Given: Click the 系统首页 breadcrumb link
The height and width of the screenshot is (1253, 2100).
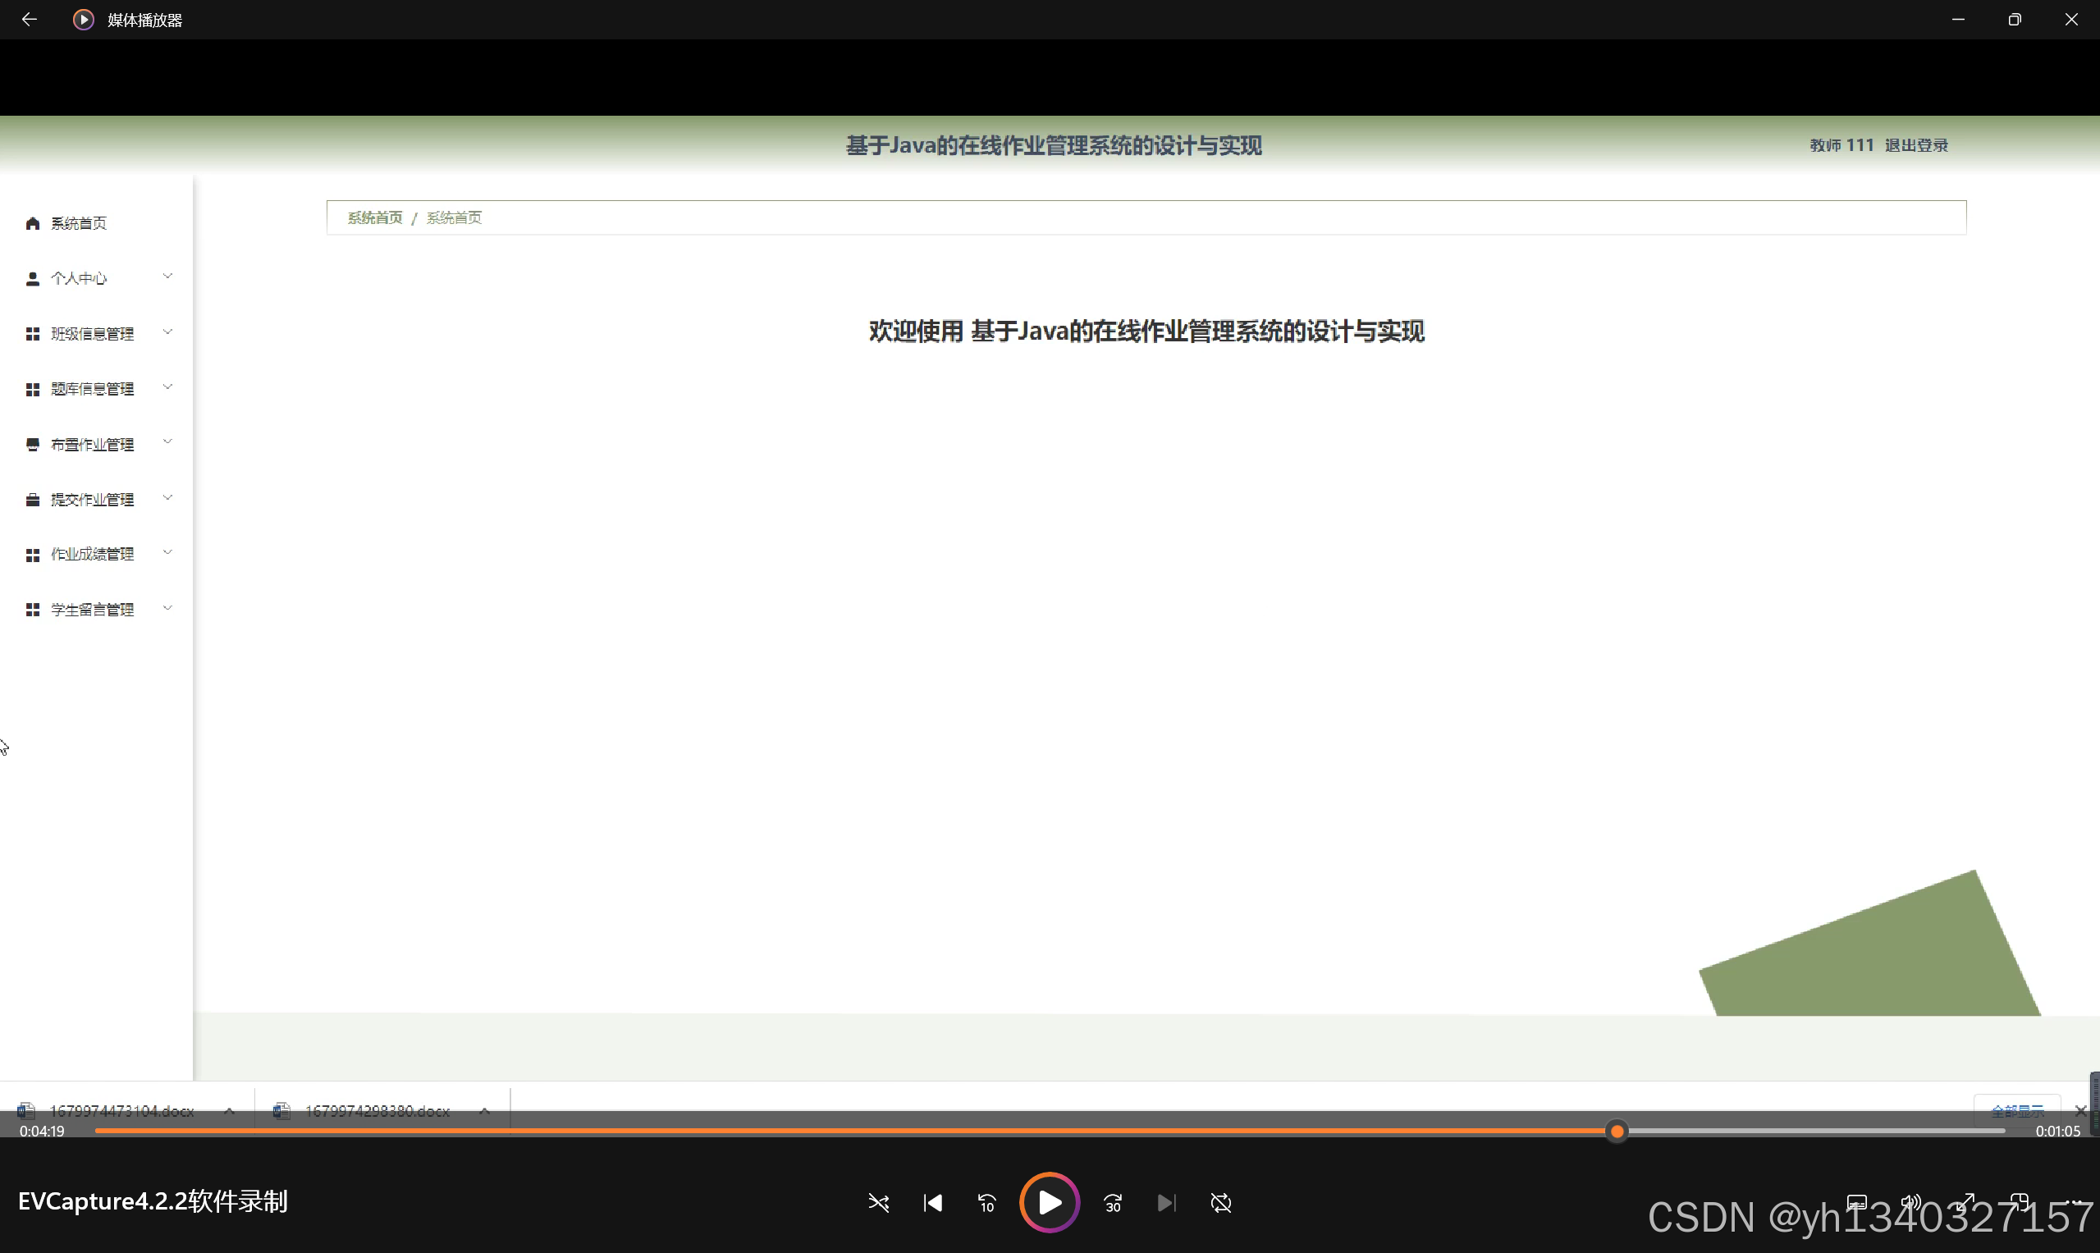Looking at the screenshot, I should pyautogui.click(x=375, y=217).
